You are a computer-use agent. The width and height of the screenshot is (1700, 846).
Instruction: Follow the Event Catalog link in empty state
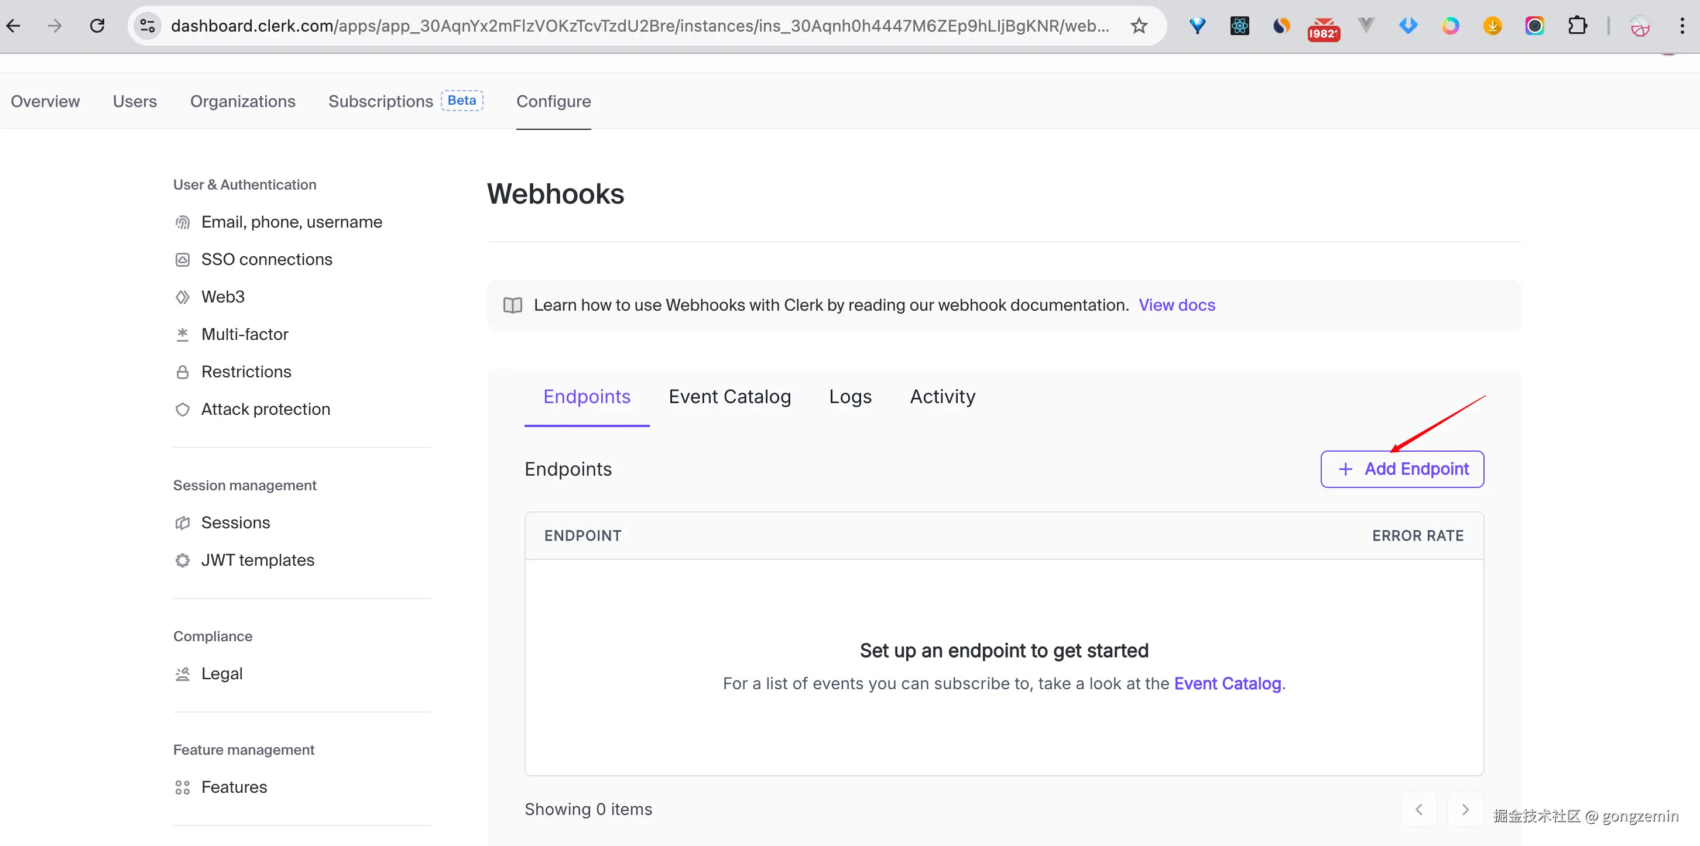click(1227, 683)
